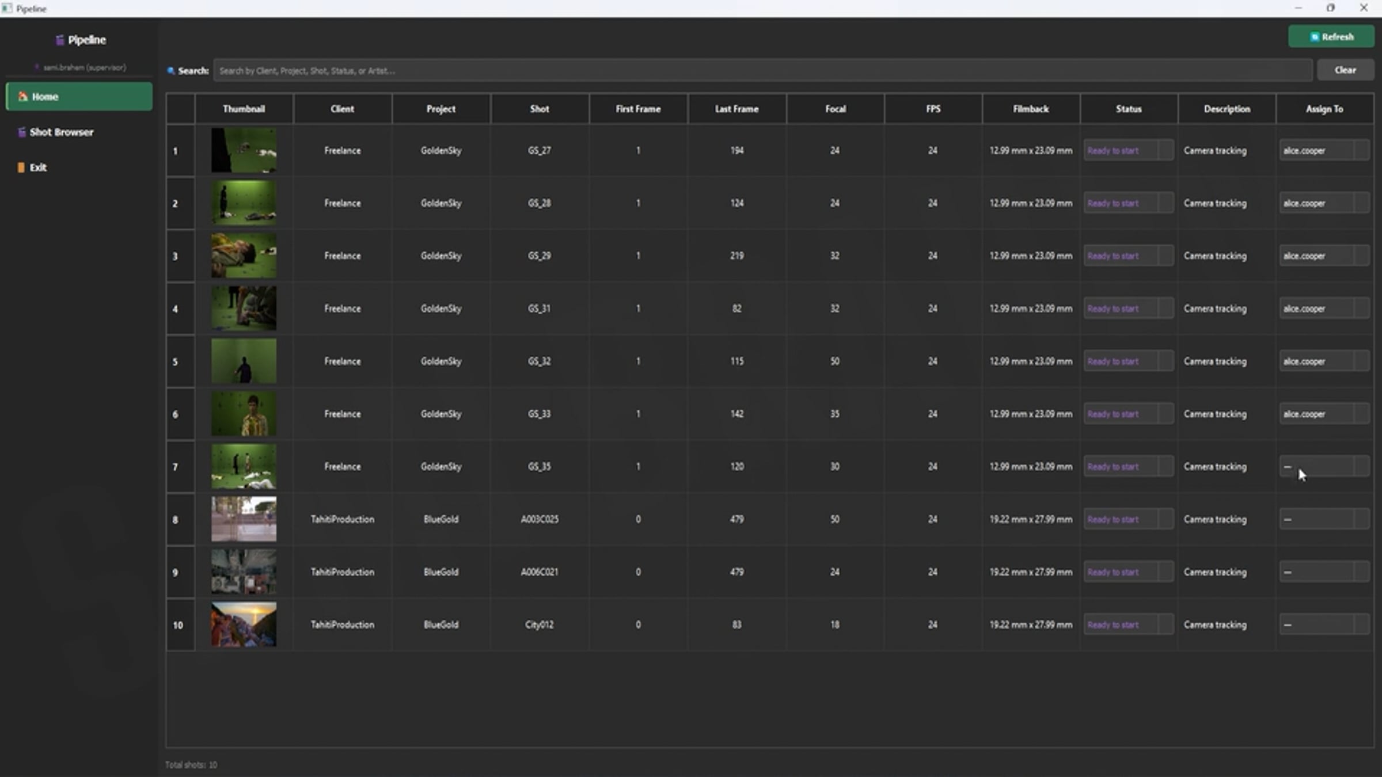Screen dimensions: 1382x777
Task: Click the sami.brahem supervisor user label
Action: pos(84,67)
